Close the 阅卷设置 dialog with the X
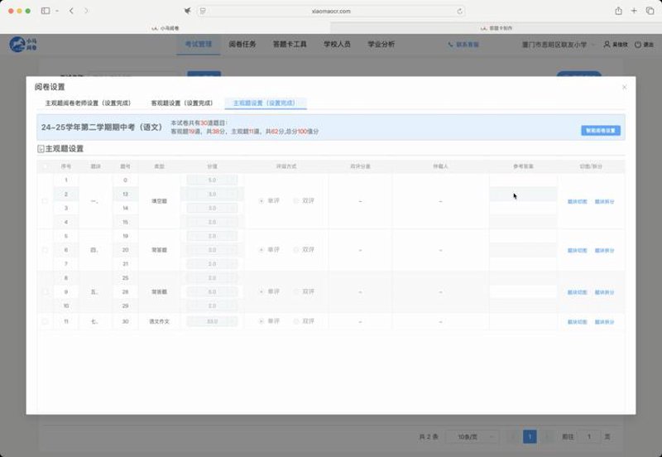 point(625,87)
